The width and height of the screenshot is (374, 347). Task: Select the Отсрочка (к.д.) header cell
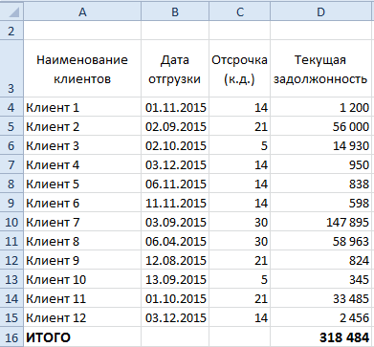pyautogui.click(x=240, y=69)
